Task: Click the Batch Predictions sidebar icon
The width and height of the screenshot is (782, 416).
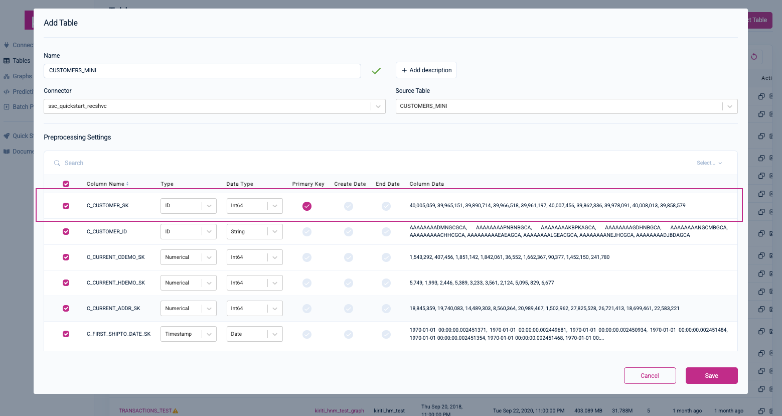Action: click(7, 107)
